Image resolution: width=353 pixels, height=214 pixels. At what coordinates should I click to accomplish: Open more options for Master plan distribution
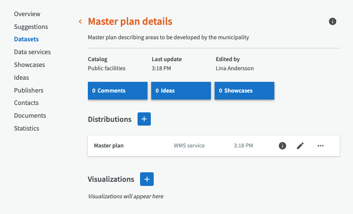coord(320,145)
